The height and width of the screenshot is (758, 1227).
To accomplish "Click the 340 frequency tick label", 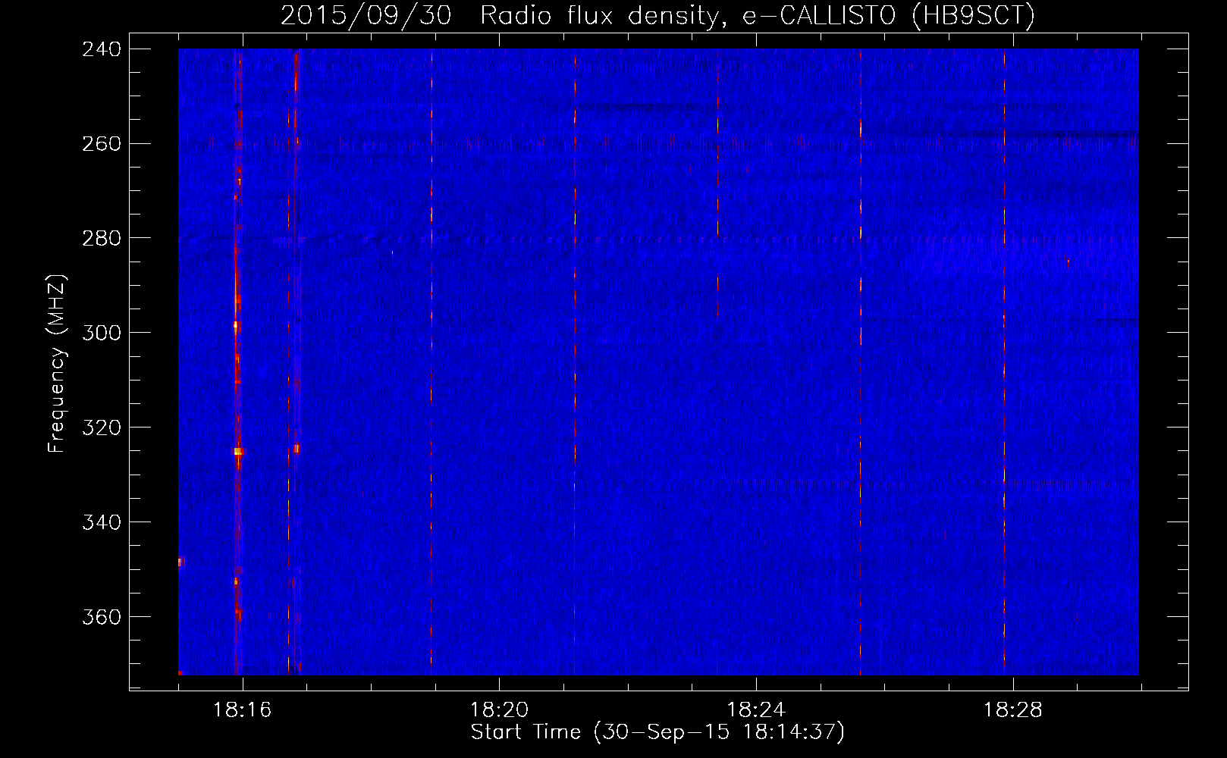I will click(x=102, y=522).
